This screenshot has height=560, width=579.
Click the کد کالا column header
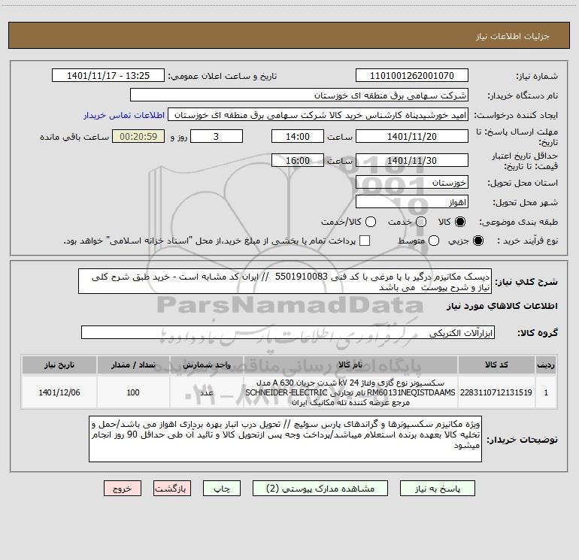[496, 365]
